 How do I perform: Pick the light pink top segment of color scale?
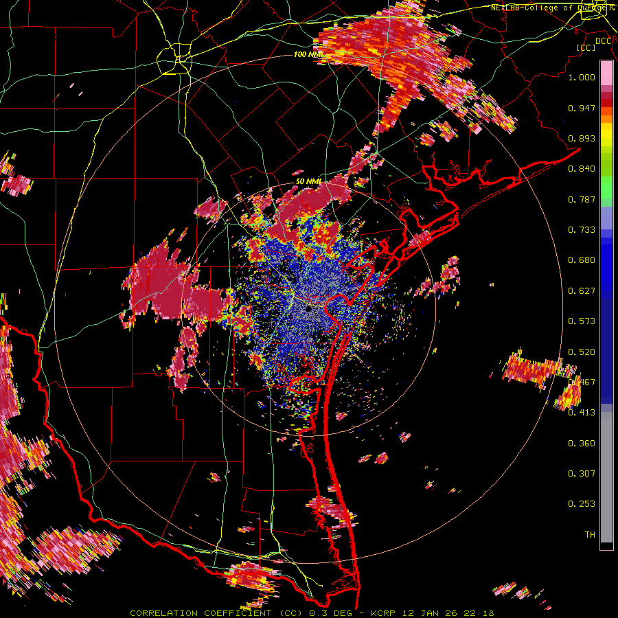coord(606,73)
